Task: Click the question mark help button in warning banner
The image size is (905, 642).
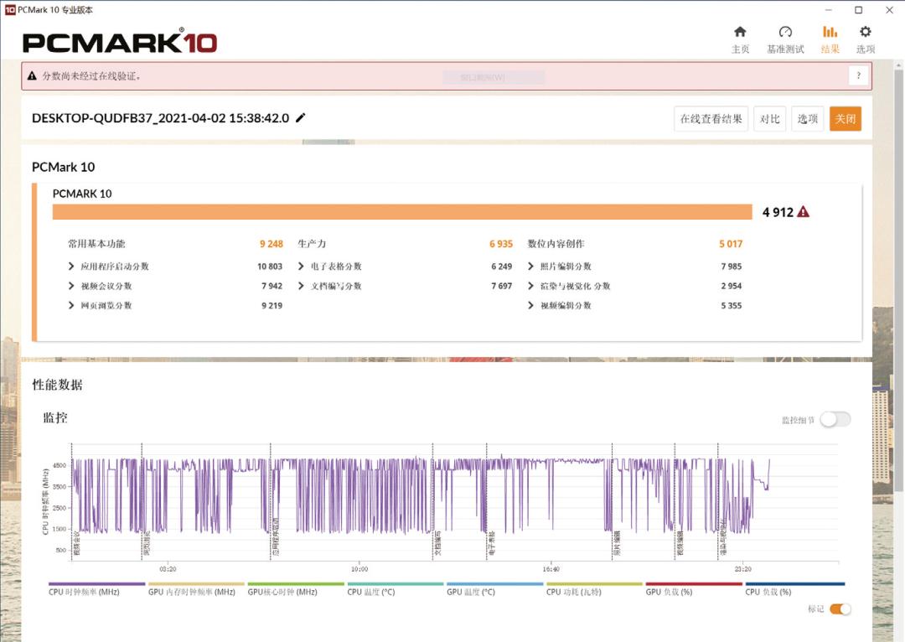Action: (858, 76)
